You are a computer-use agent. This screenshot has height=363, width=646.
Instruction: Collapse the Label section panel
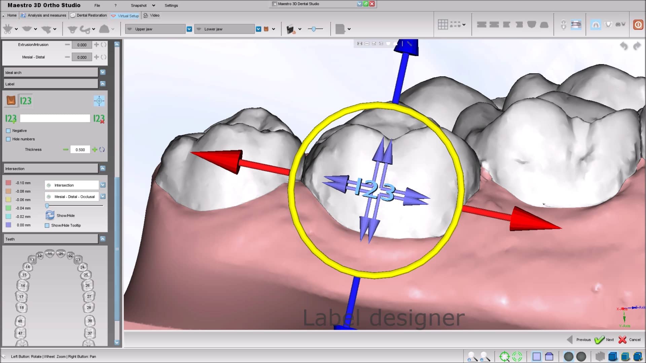103,83
